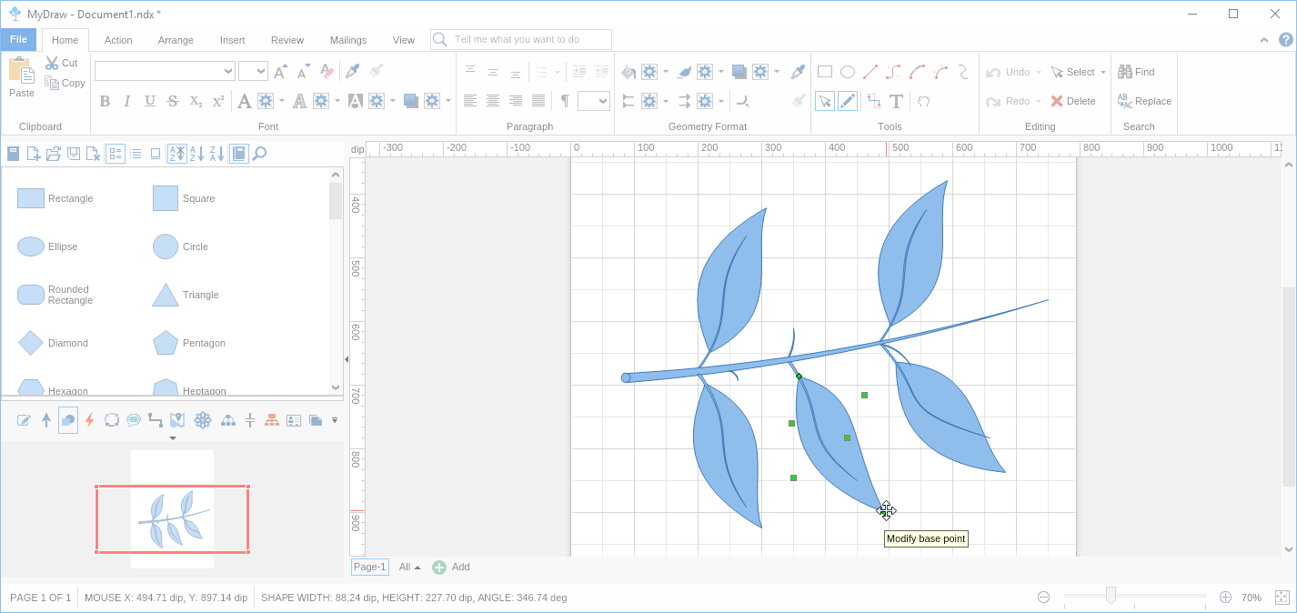1297x613 pixels.
Task: Click the Font format eyedropper icon
Action: click(x=352, y=71)
